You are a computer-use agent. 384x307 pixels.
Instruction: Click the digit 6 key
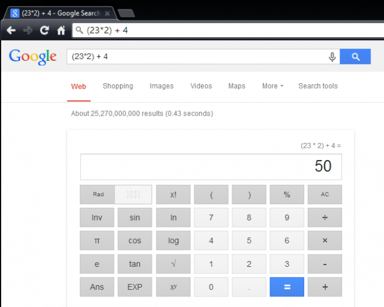click(287, 240)
